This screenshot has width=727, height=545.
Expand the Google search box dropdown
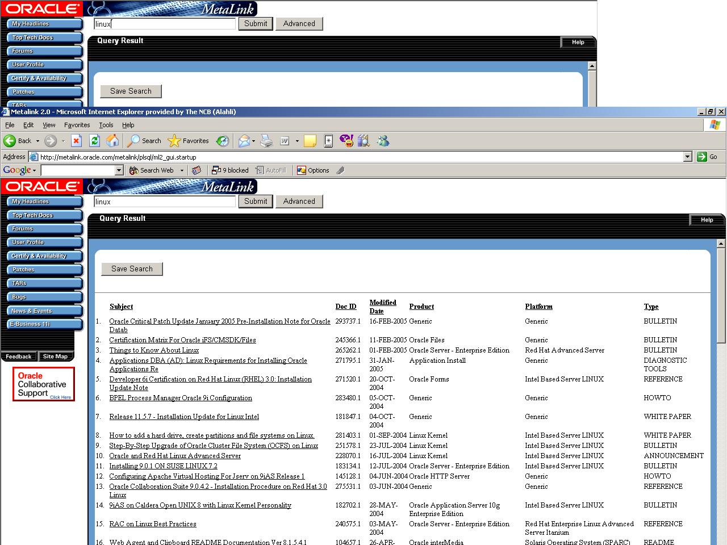[119, 170]
